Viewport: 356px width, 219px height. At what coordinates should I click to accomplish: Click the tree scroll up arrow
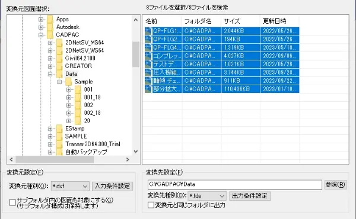click(x=136, y=20)
